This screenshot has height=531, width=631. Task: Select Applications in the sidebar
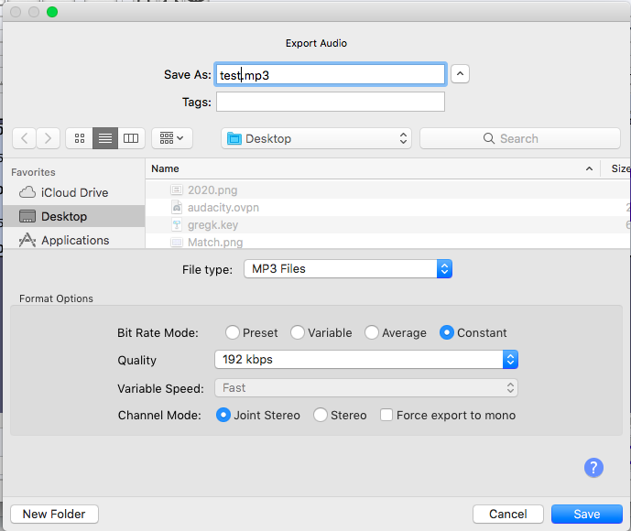click(74, 240)
